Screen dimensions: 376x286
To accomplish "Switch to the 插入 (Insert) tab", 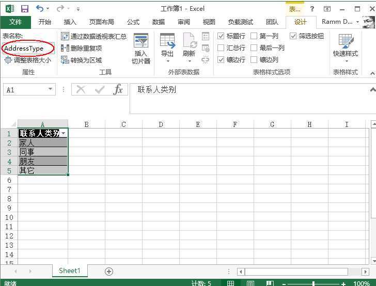I will pos(70,22).
